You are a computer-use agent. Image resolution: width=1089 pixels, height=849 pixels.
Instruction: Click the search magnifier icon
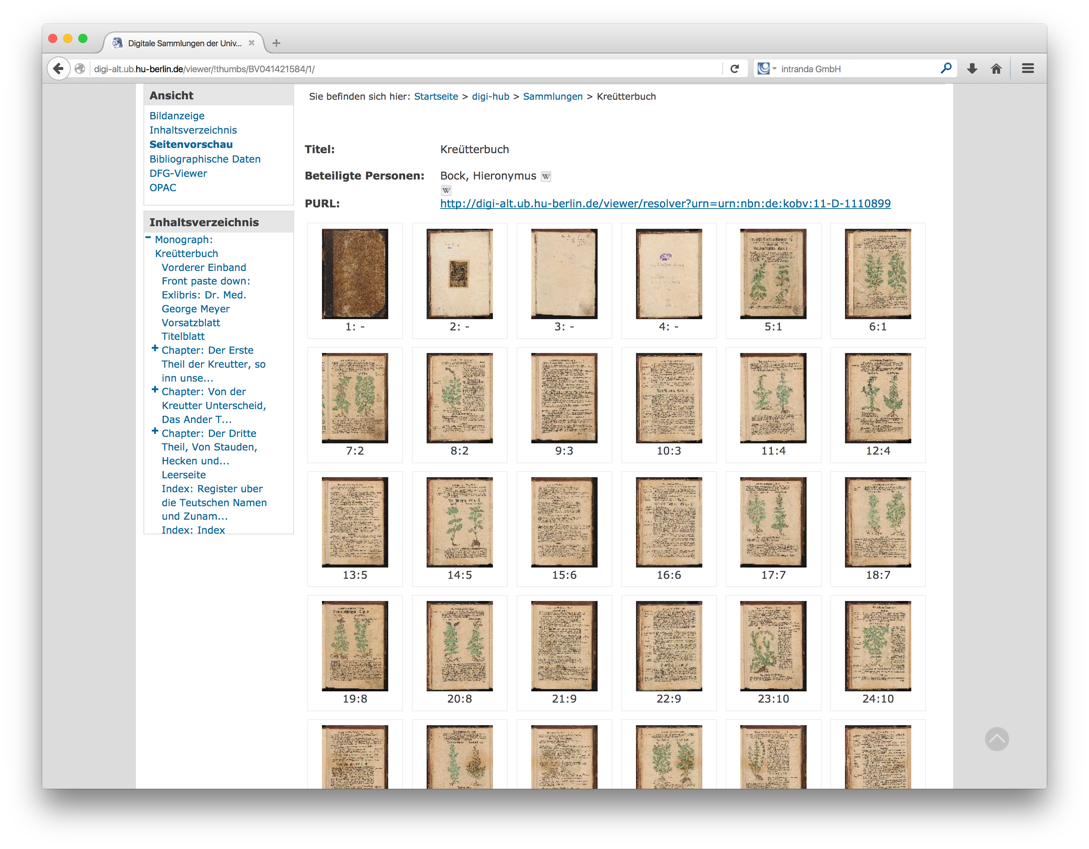pyautogui.click(x=946, y=68)
